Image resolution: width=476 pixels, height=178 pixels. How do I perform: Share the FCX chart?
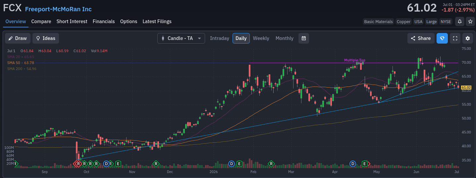tap(421, 38)
